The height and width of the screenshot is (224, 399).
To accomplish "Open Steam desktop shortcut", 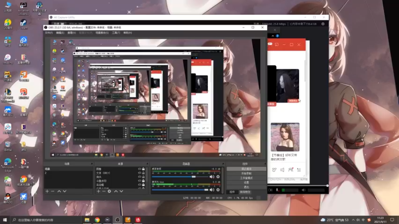I will tap(23, 24).
